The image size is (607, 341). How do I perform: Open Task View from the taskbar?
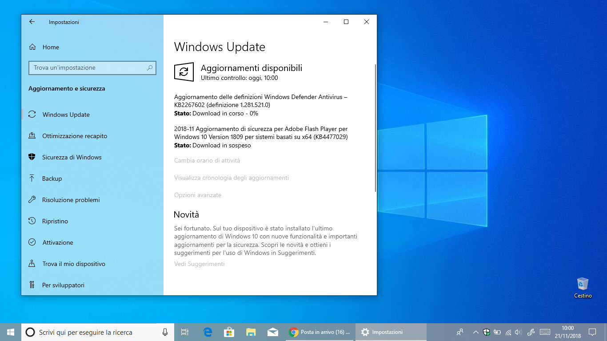pyautogui.click(x=185, y=332)
